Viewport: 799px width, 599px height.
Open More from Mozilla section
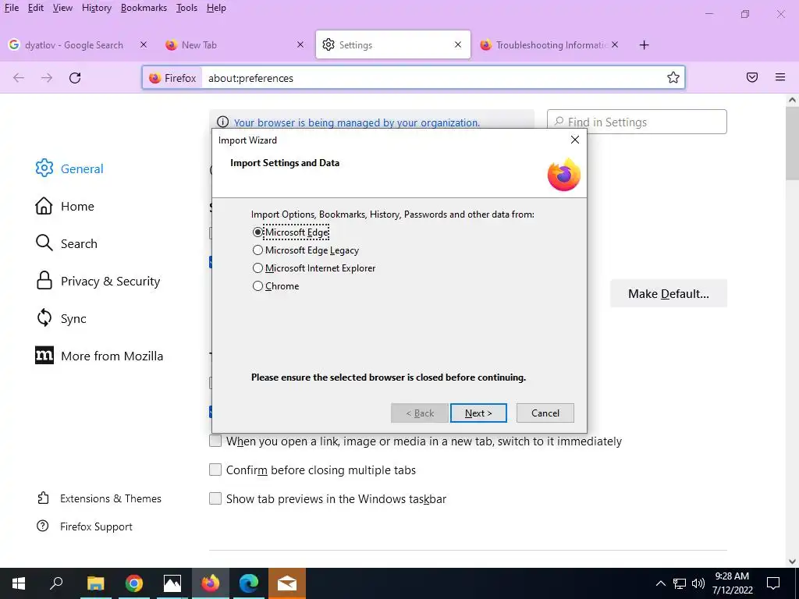[x=99, y=356]
